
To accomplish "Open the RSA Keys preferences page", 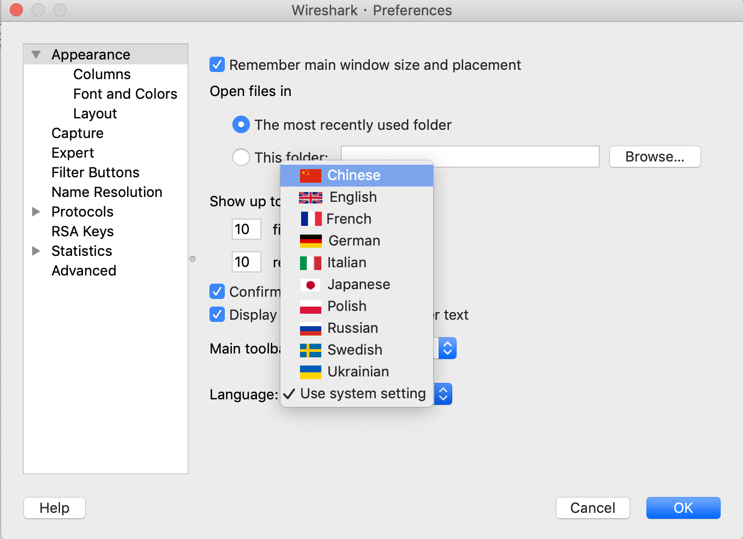I will click(x=83, y=231).
